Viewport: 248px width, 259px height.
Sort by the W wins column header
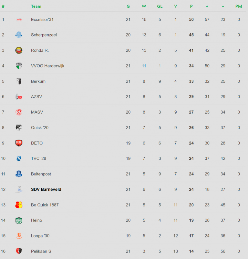(x=144, y=6)
